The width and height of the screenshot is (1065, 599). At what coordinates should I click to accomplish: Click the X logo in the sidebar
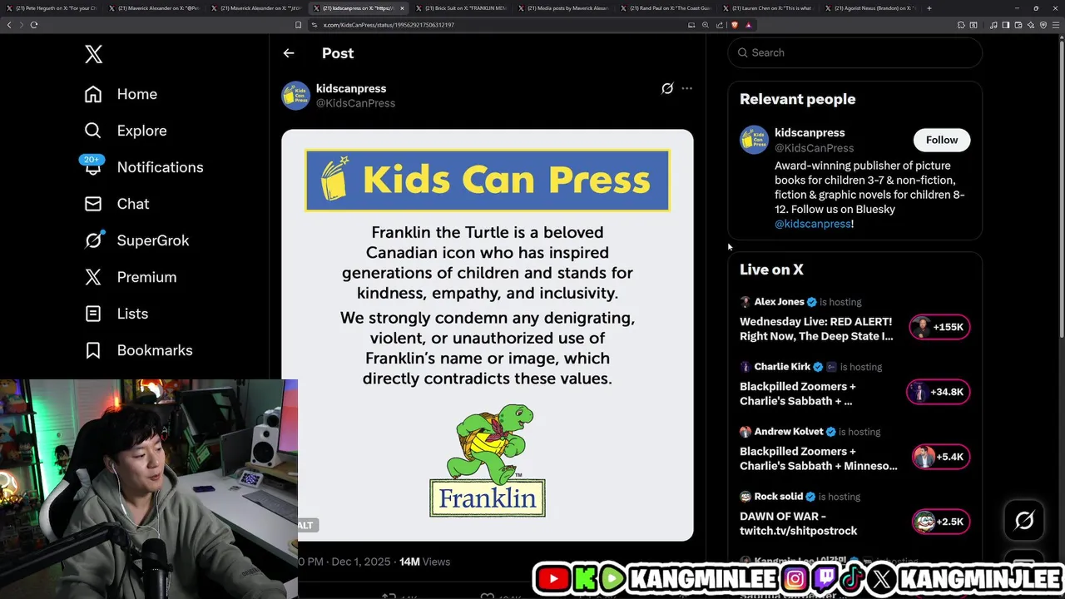[x=93, y=55]
